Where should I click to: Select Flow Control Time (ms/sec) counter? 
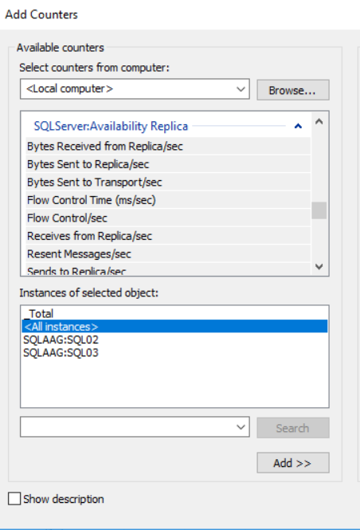point(168,200)
